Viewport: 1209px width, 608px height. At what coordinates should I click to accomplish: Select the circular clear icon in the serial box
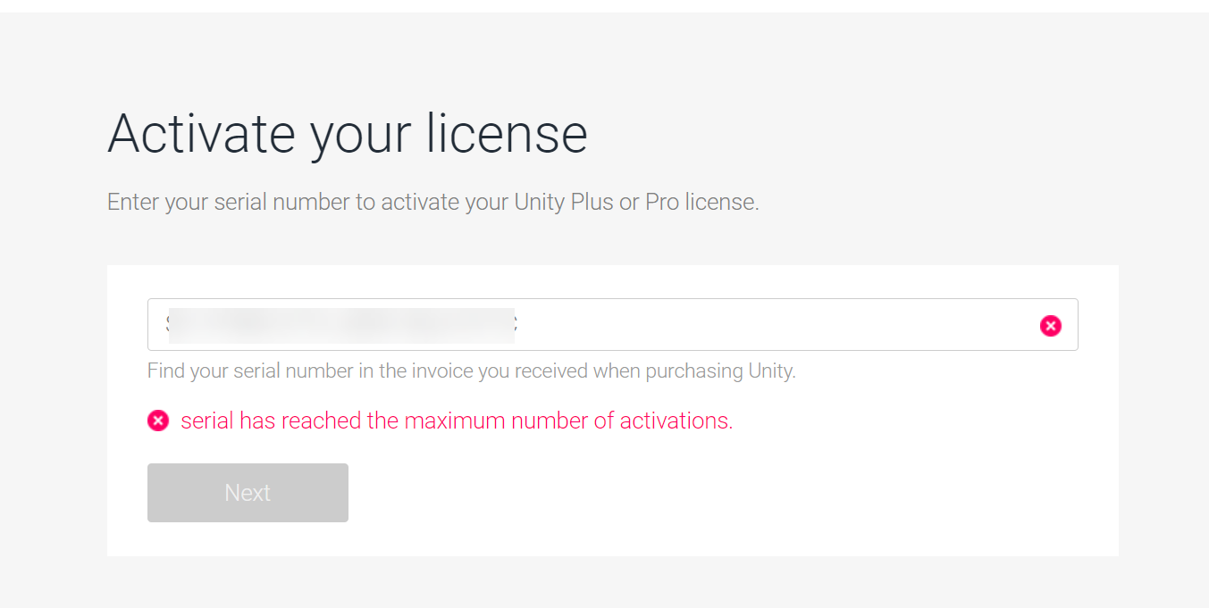tap(1050, 325)
